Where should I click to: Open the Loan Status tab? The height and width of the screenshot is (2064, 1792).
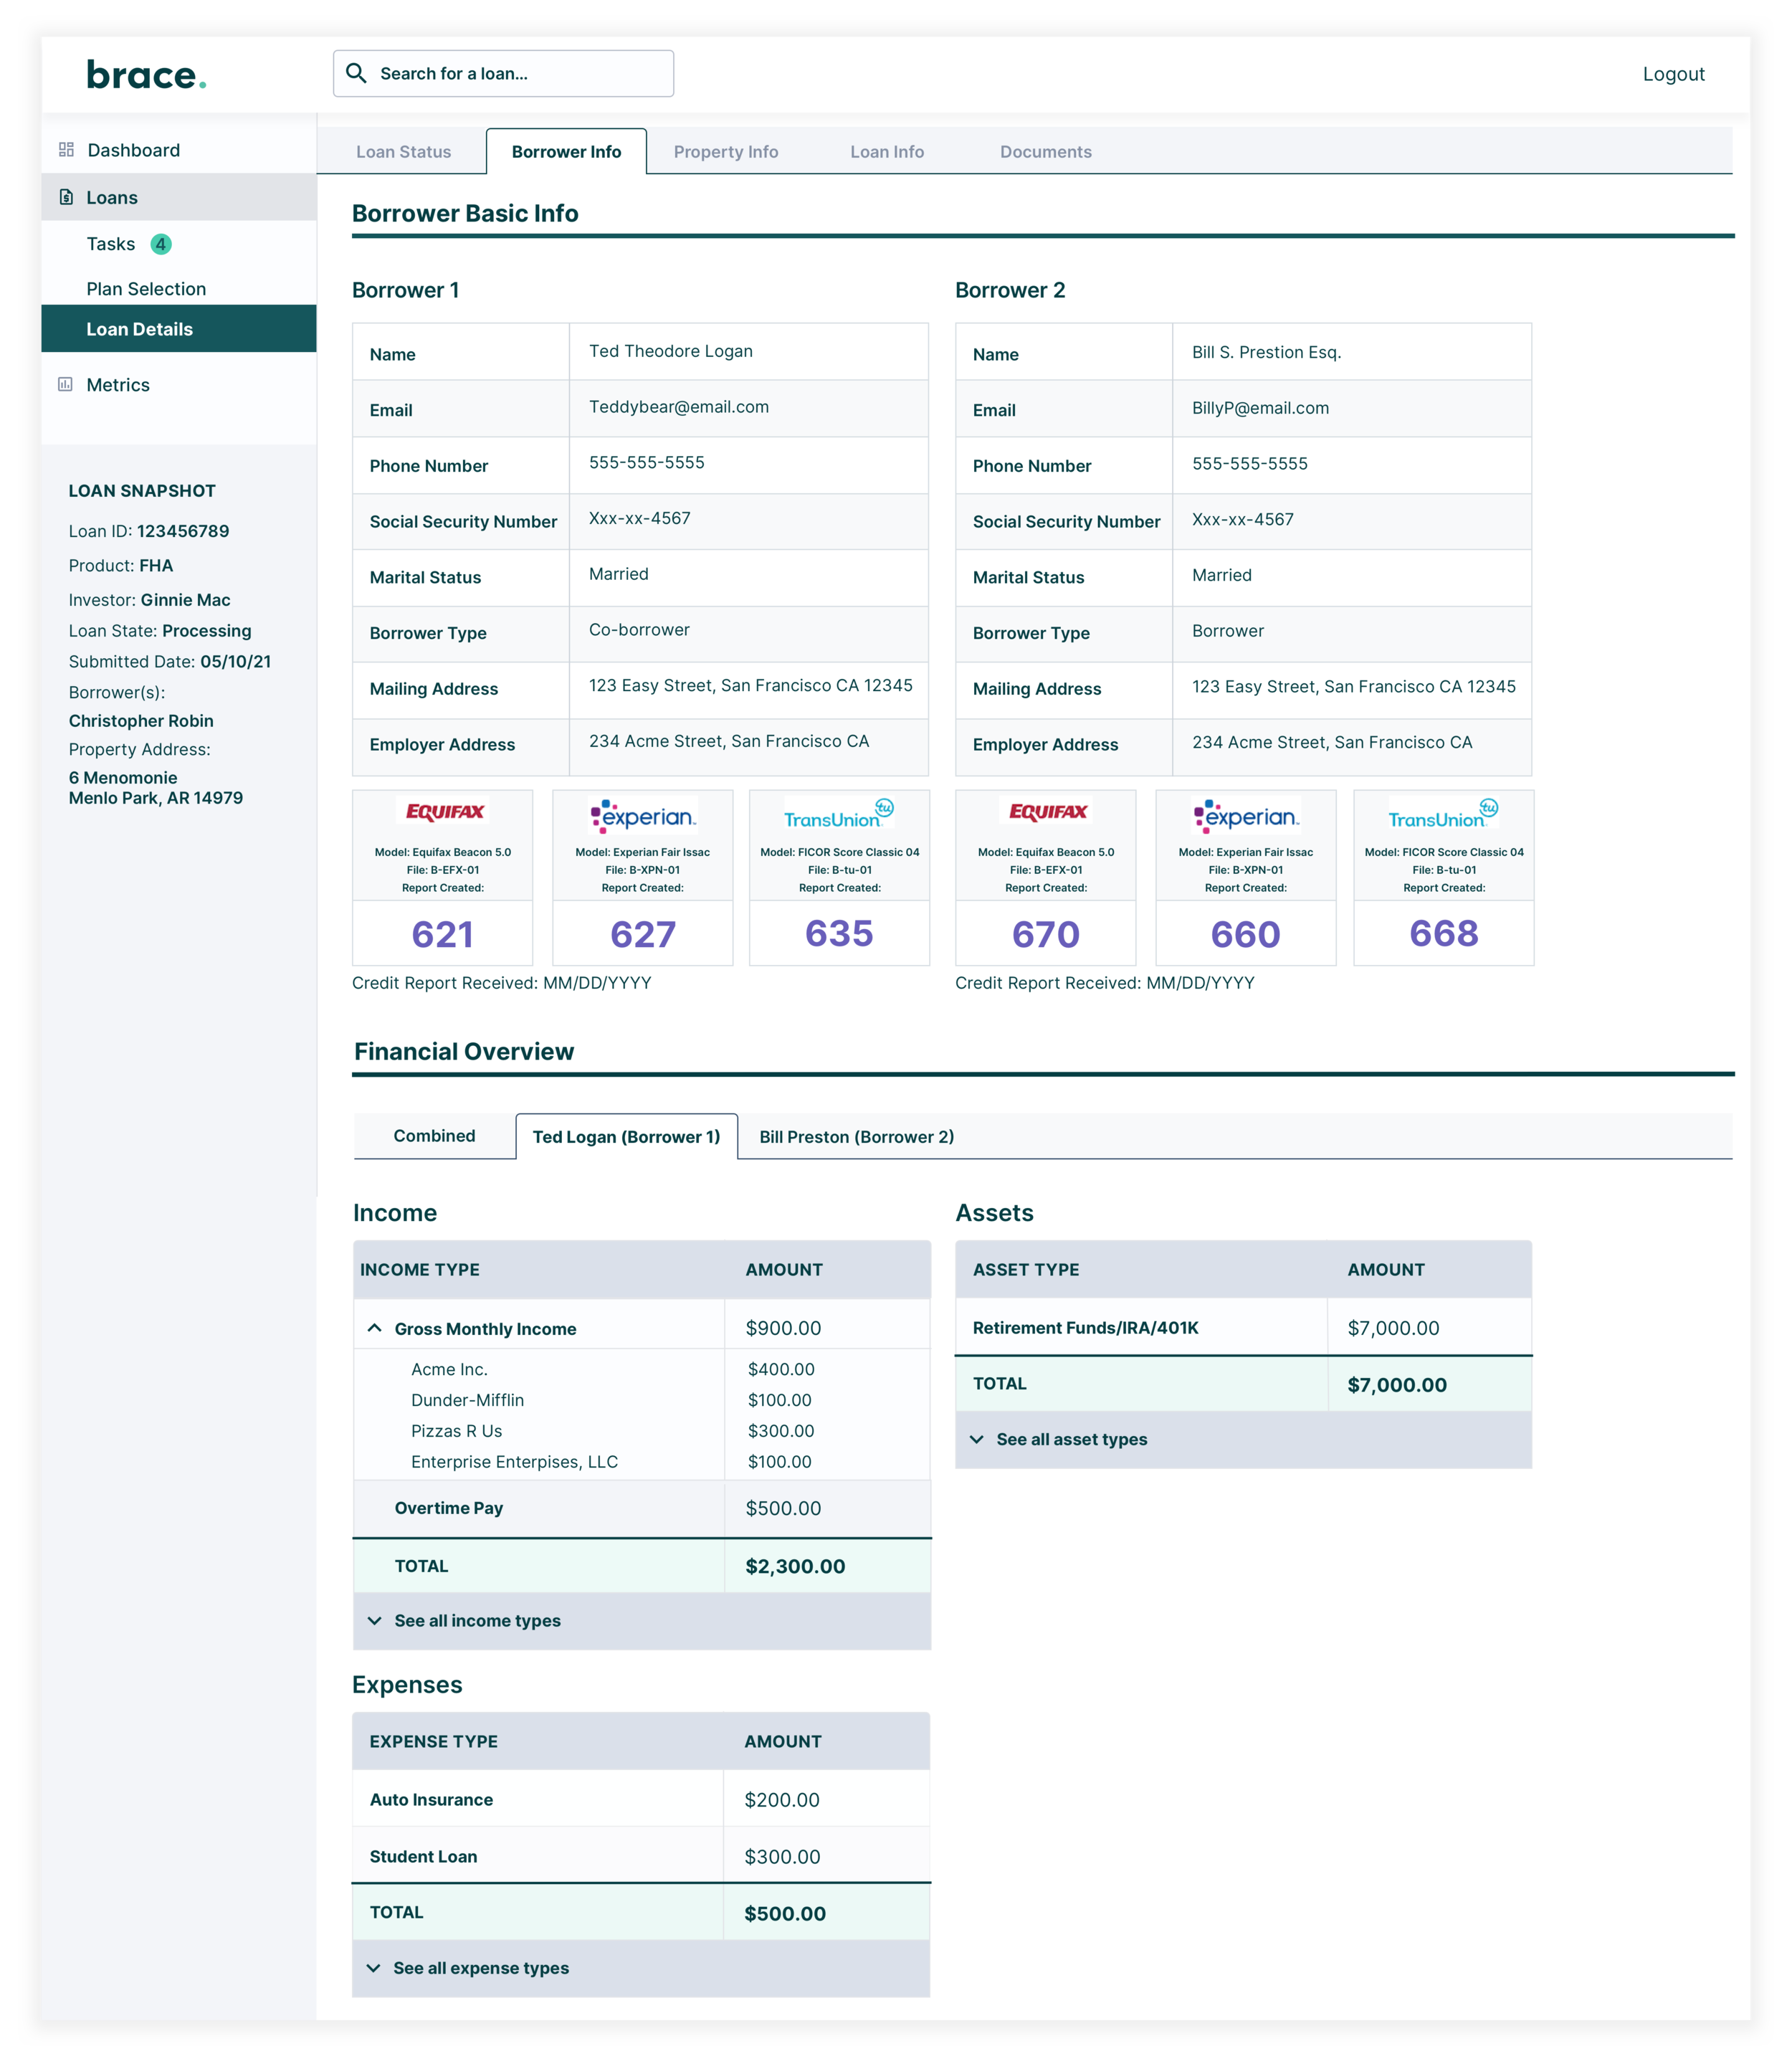(x=403, y=152)
